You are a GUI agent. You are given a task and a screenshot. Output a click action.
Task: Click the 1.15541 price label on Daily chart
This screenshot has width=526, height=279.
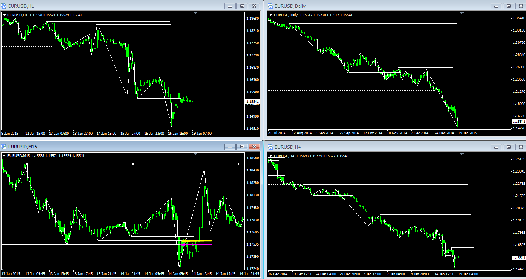tap(519, 121)
